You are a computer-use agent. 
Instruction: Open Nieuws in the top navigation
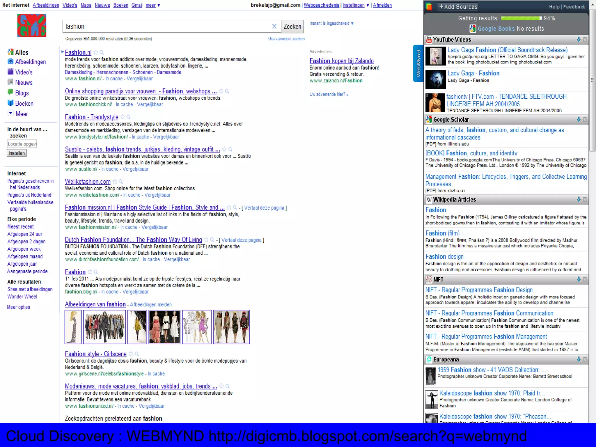pyautogui.click(x=102, y=5)
